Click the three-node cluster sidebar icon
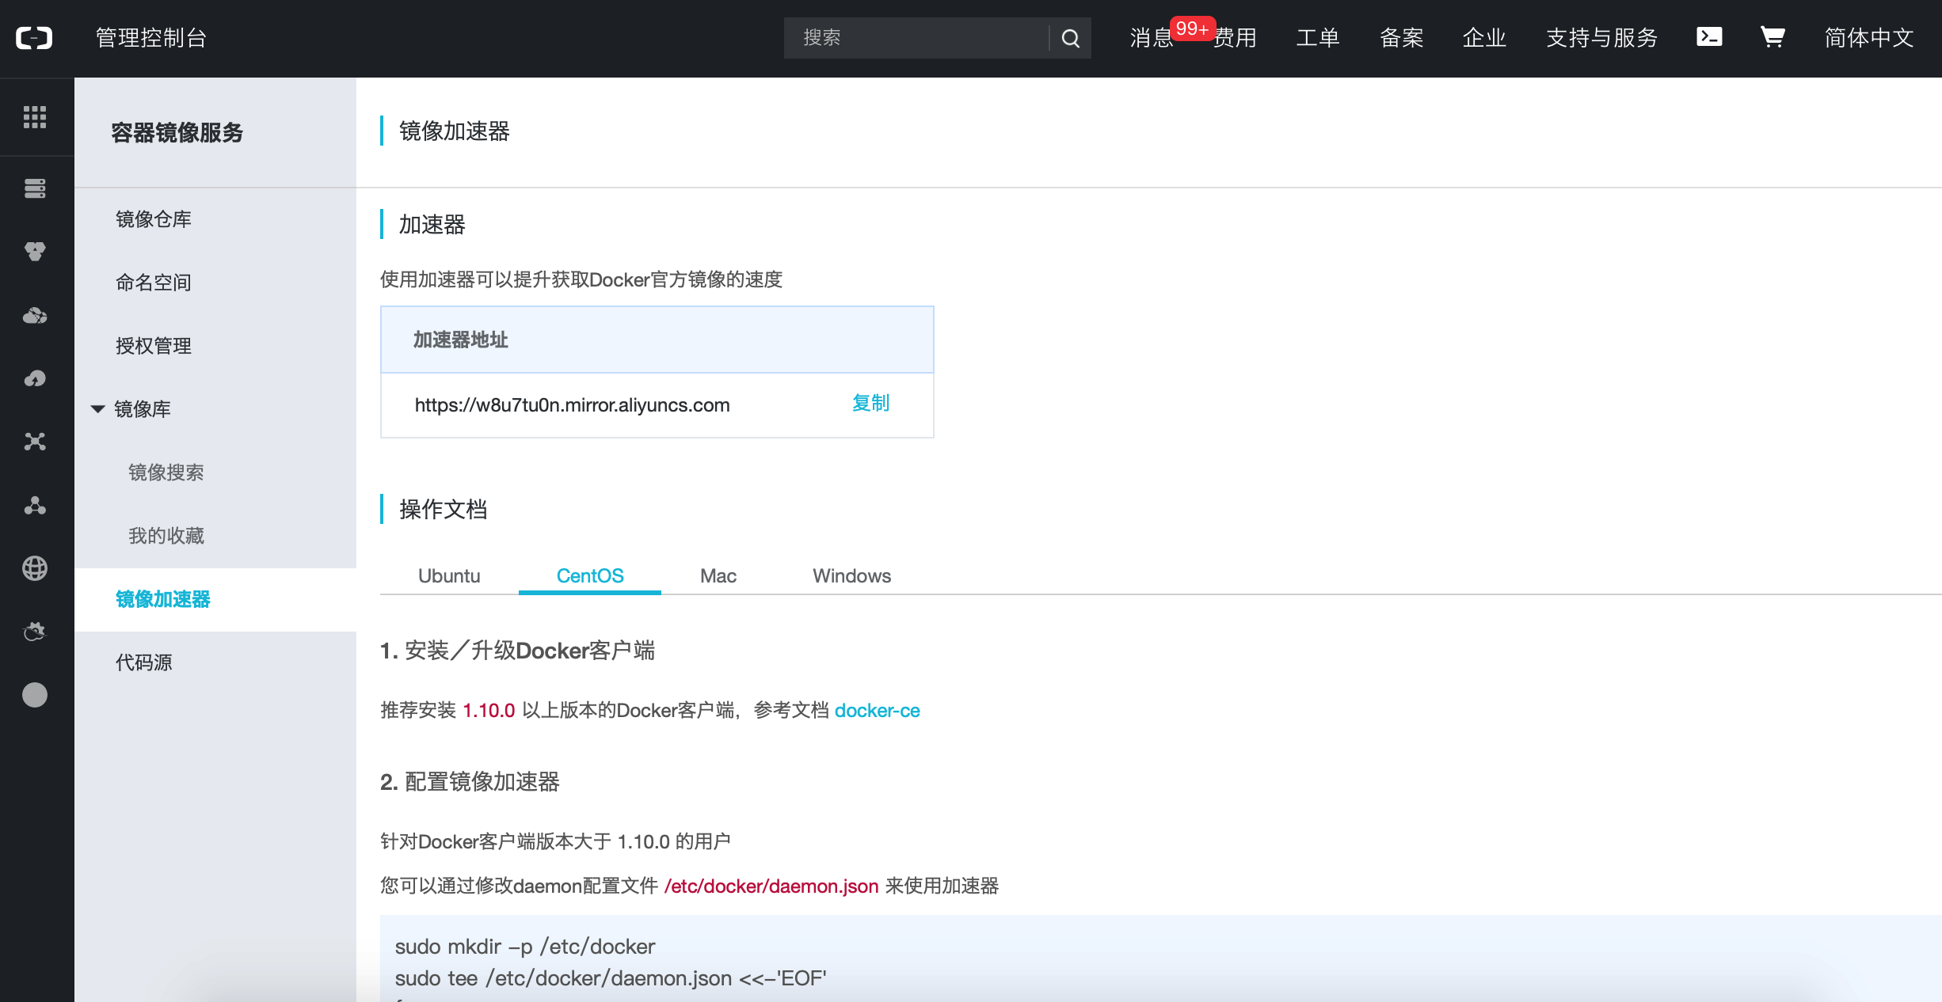The image size is (1942, 1002). pyautogui.click(x=35, y=505)
